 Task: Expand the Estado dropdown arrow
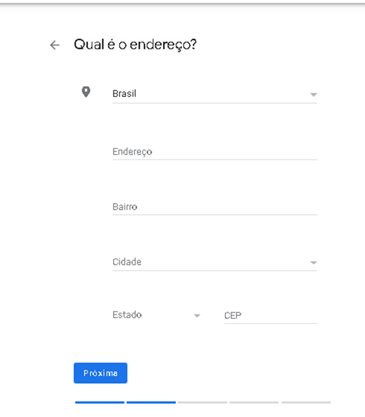197,315
